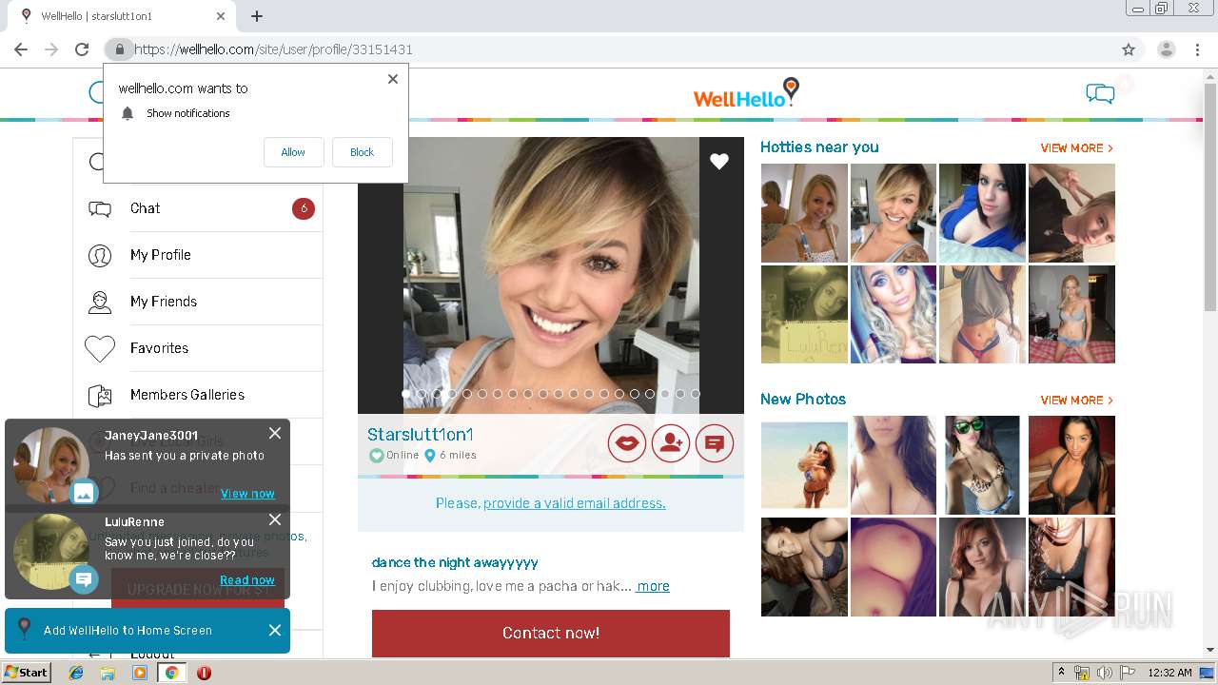The height and width of the screenshot is (685, 1218).
Task: Open File Explorer from taskbar
Action: pyautogui.click(x=108, y=673)
